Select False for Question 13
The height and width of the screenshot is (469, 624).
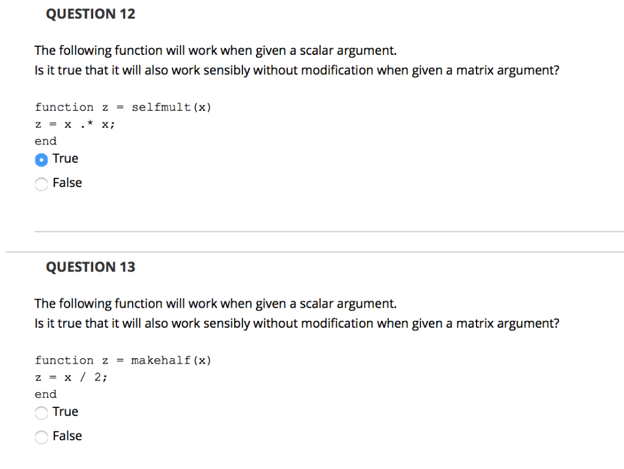(x=41, y=437)
